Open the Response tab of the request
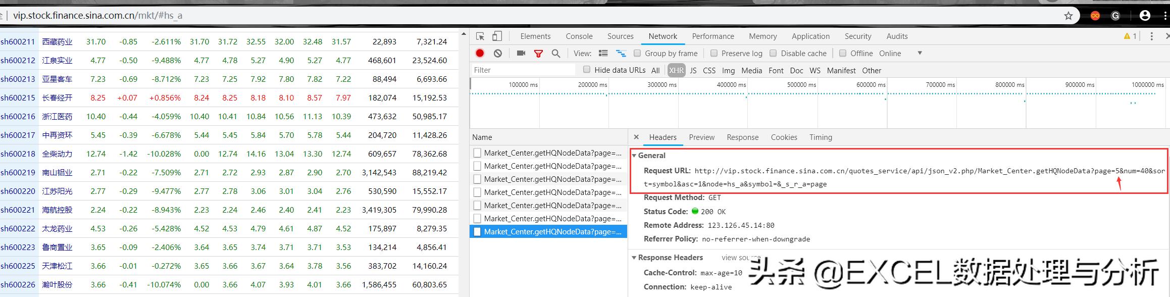Screen dimensions: 1170x297 coord(742,137)
